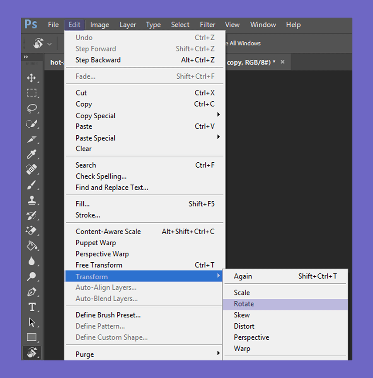Click the highlighted Transform submenu item
373x378 pixels.
(144, 276)
